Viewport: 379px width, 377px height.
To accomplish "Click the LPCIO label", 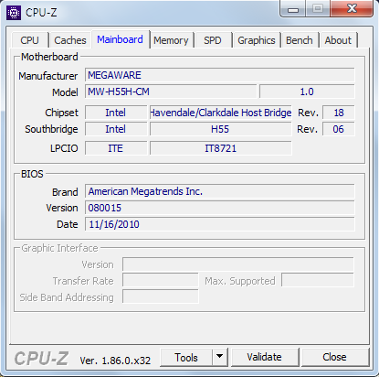I will pyautogui.click(x=64, y=148).
